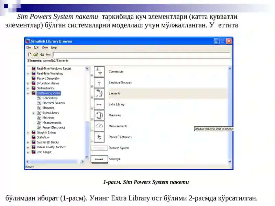Select Report Generator in tree
275x206 pixels.
48,78
